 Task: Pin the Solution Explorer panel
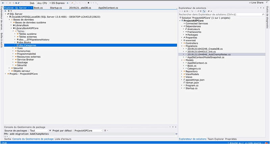click(x=261, y=8)
